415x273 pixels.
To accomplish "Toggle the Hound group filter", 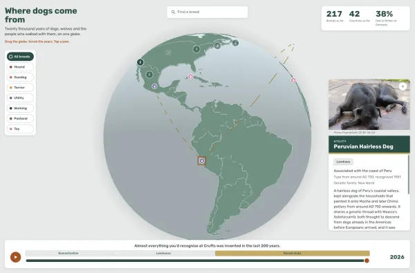I will click(x=20, y=67).
